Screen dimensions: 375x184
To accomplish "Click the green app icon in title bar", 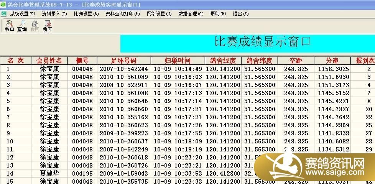I will coord(3,5).
